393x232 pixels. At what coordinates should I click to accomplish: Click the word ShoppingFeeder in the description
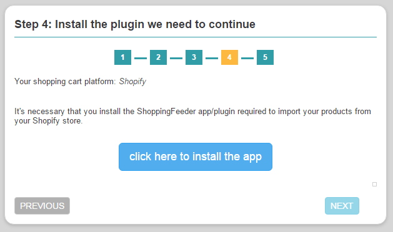click(x=166, y=112)
